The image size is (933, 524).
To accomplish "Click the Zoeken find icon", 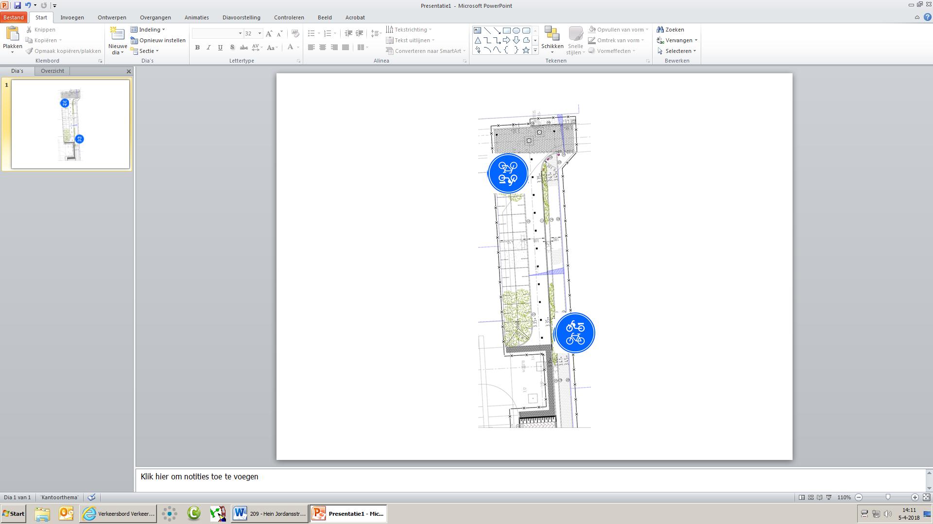I will (660, 30).
